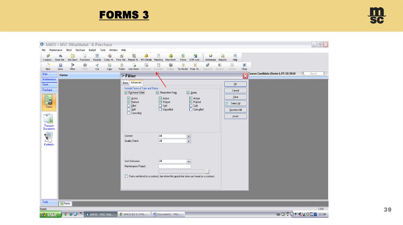This screenshot has height=225, width=403.
Task: Switch to Document1 Microsoft Word in taskbar
Action: [168, 214]
